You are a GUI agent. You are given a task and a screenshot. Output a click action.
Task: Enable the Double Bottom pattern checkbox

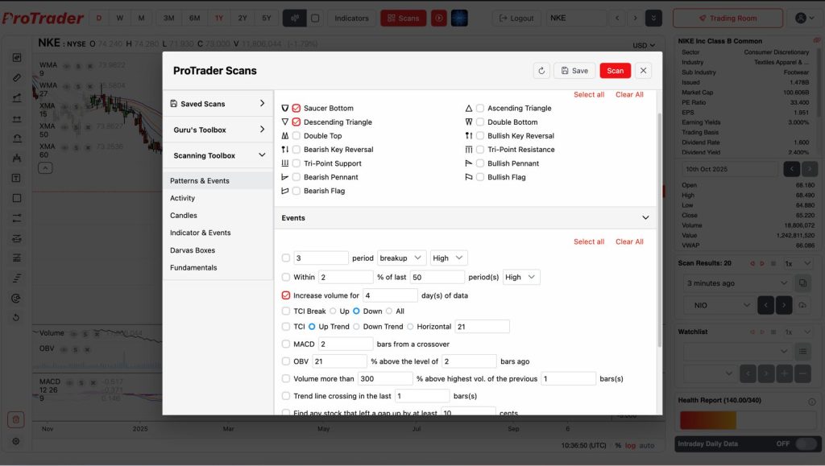480,122
